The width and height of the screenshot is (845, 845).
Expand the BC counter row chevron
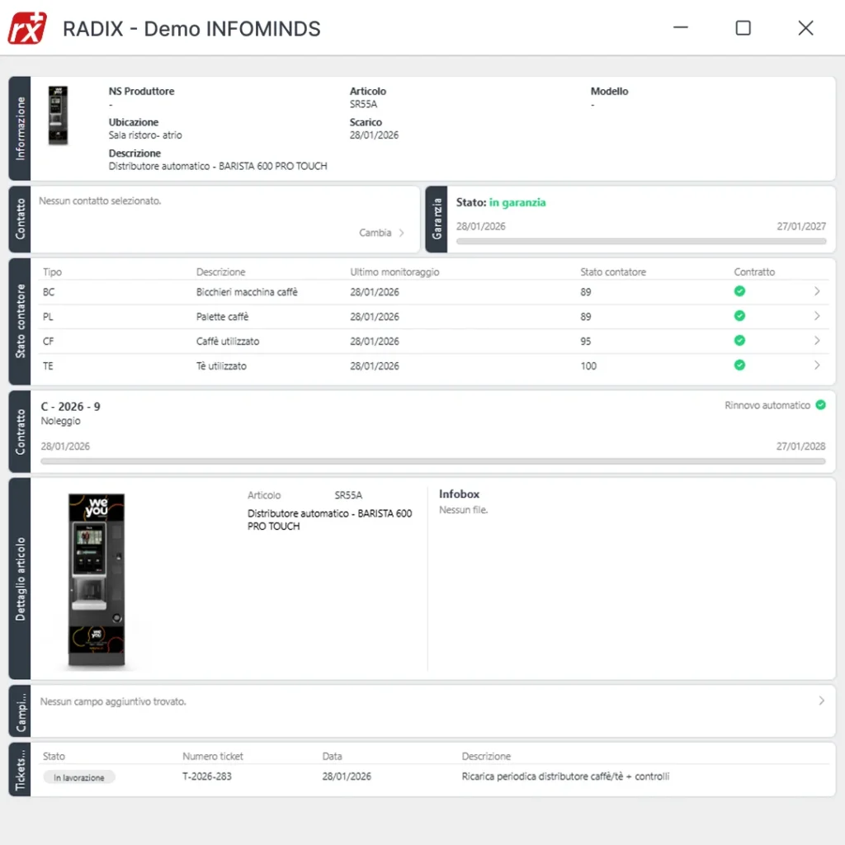pyautogui.click(x=817, y=291)
